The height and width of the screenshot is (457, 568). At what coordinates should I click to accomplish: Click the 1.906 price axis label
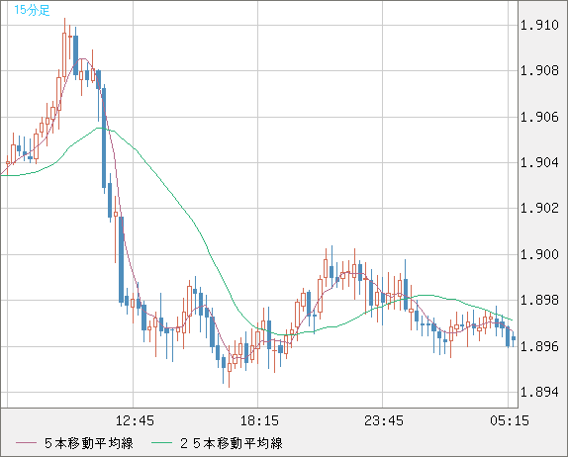click(539, 117)
